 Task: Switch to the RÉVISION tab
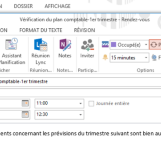point(85,30)
